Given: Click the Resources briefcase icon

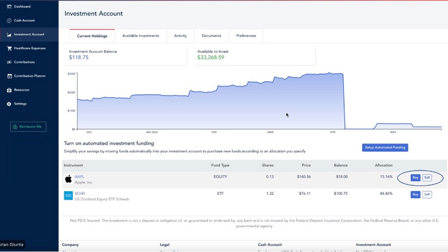Looking at the screenshot, I should (9, 90).
